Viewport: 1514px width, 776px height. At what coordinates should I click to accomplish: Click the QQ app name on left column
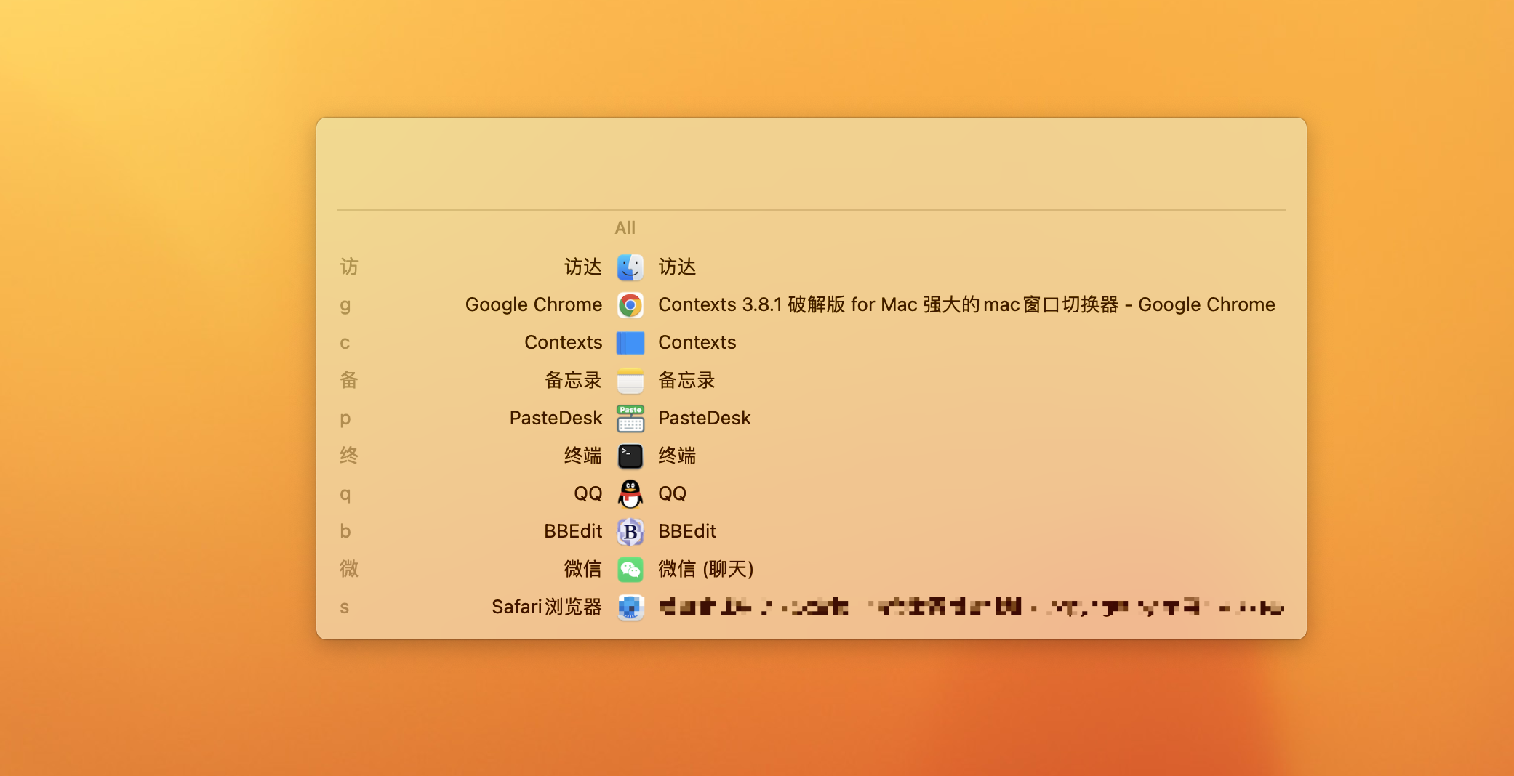[588, 493]
